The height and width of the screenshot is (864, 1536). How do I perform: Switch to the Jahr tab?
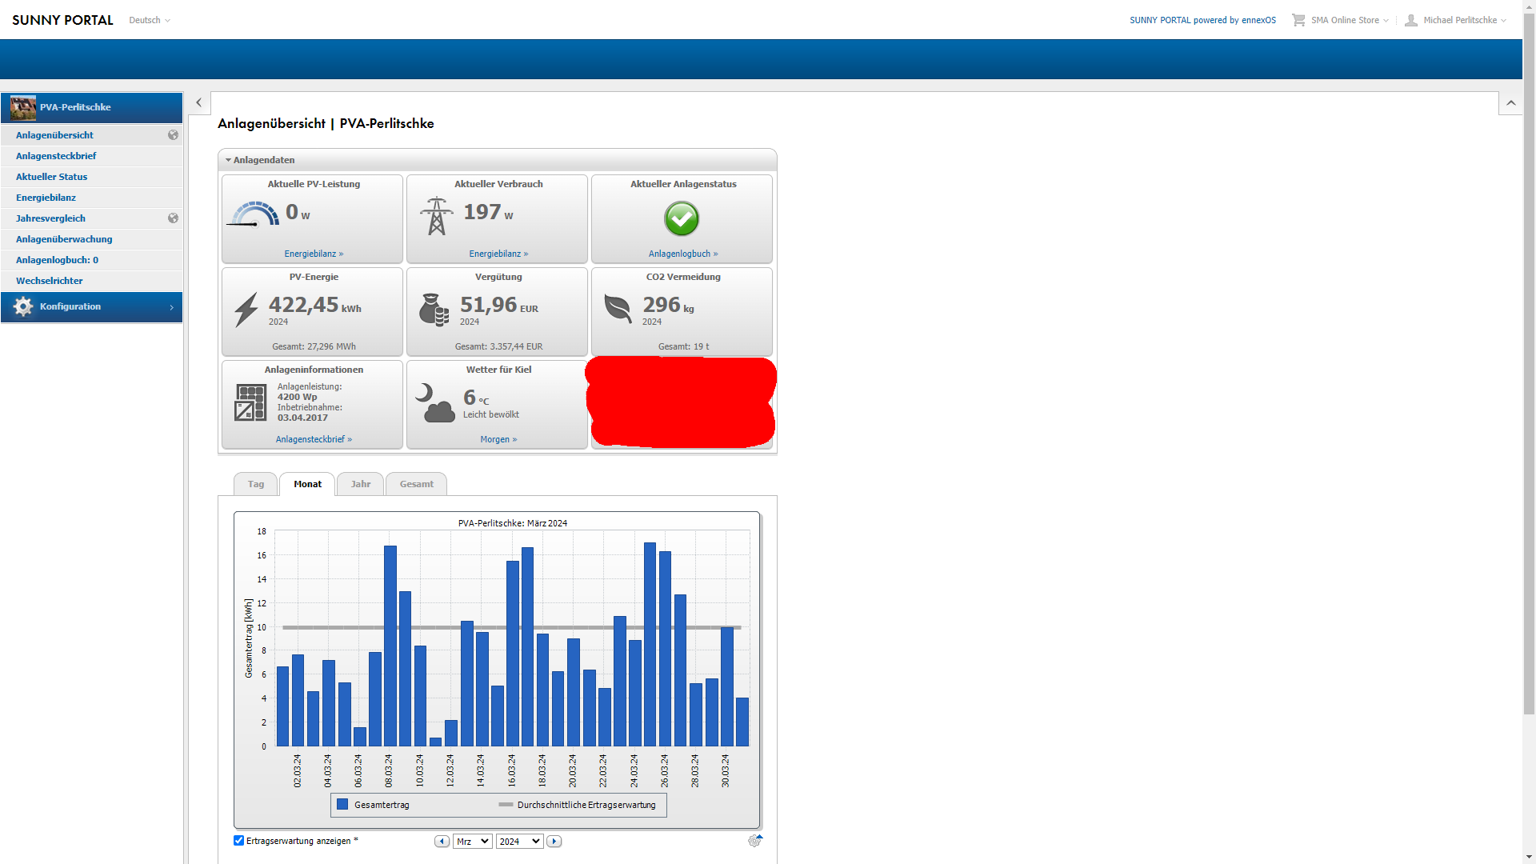(x=360, y=484)
